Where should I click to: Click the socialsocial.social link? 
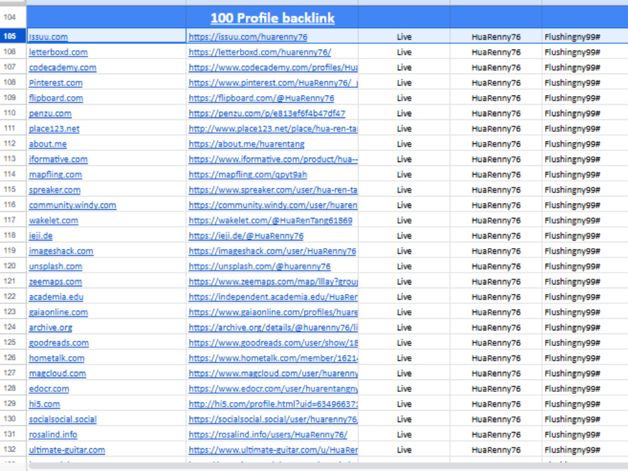click(x=62, y=420)
